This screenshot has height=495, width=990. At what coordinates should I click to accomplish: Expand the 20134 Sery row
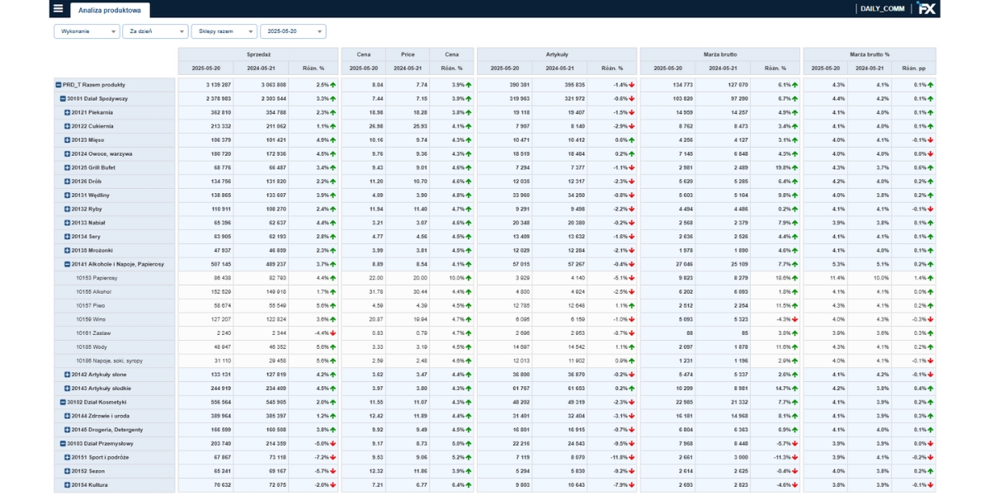[x=68, y=237]
